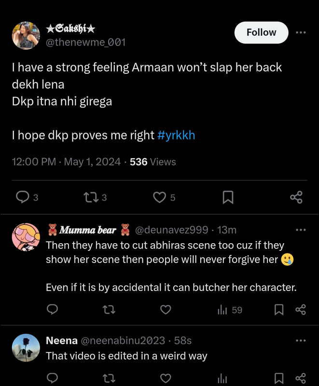This screenshot has height=386, width=319.
Task: Repost Mumma bear's reply
Action: [110, 310]
